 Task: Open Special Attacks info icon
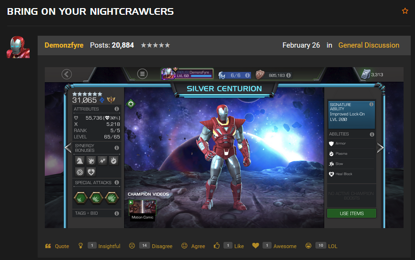(117, 182)
